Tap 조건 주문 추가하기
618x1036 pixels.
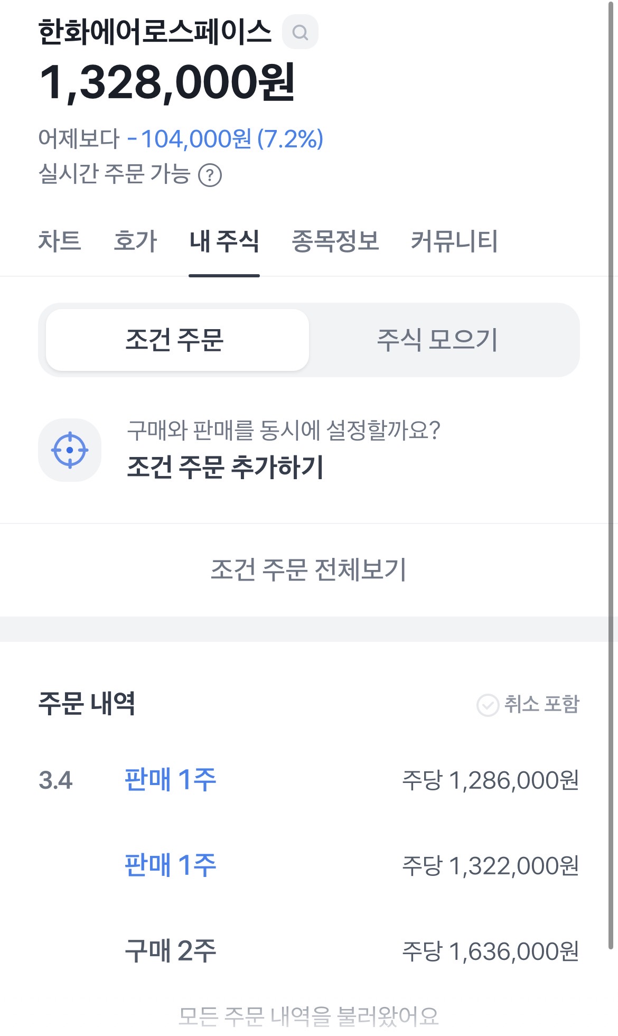point(226,467)
